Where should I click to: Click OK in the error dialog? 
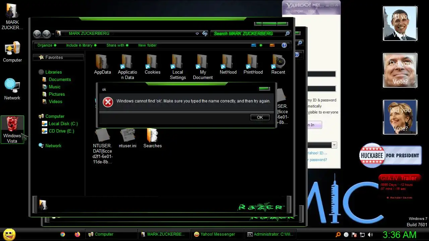pyautogui.click(x=260, y=117)
